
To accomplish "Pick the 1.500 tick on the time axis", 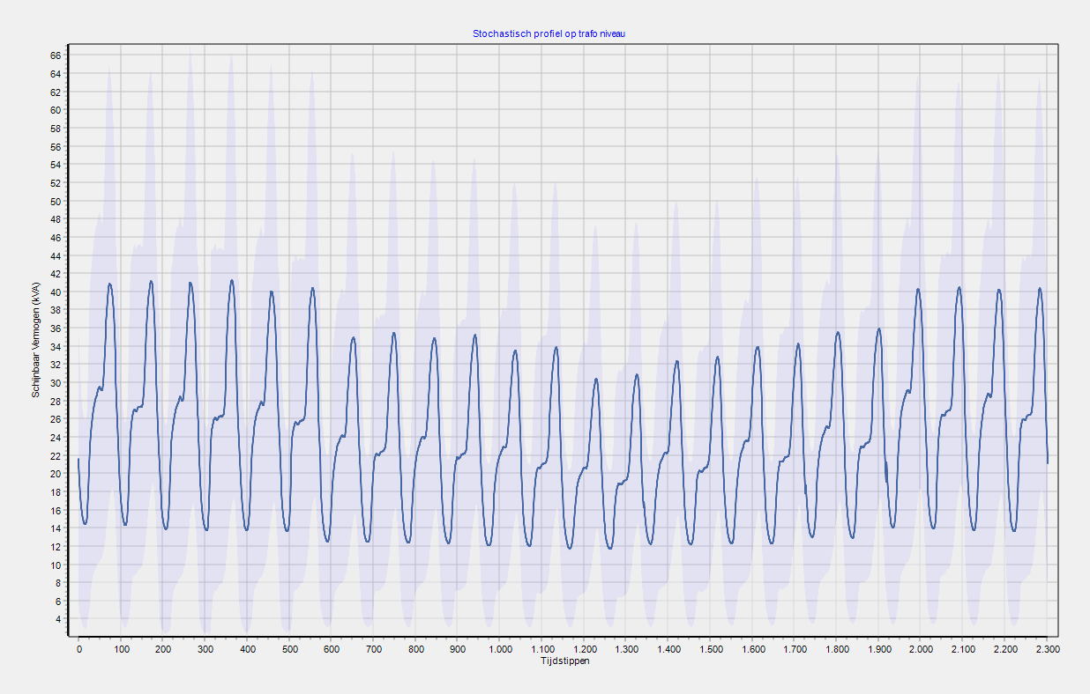I will click(711, 649).
